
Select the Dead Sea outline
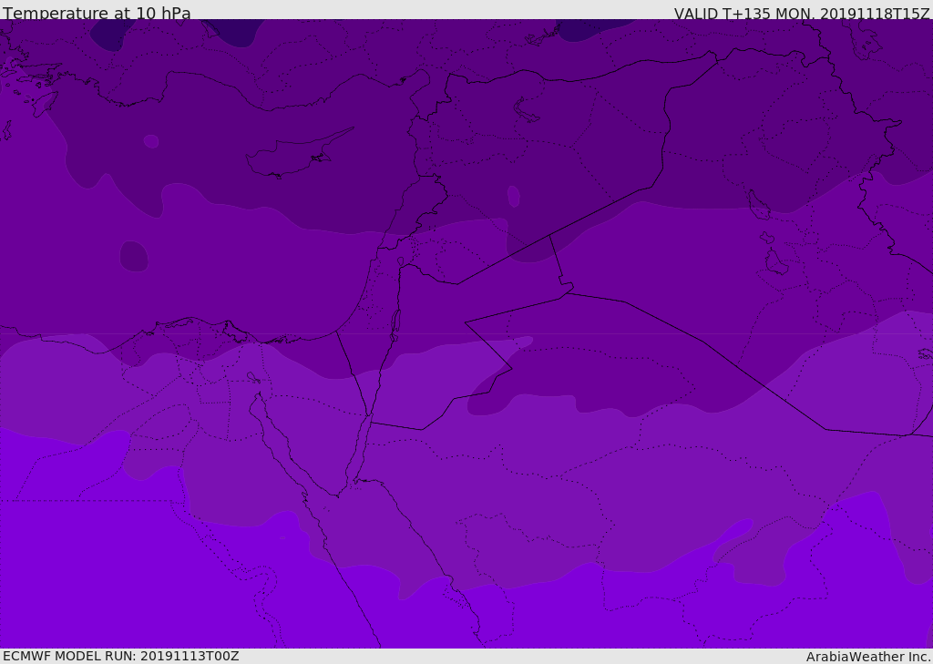(395, 322)
